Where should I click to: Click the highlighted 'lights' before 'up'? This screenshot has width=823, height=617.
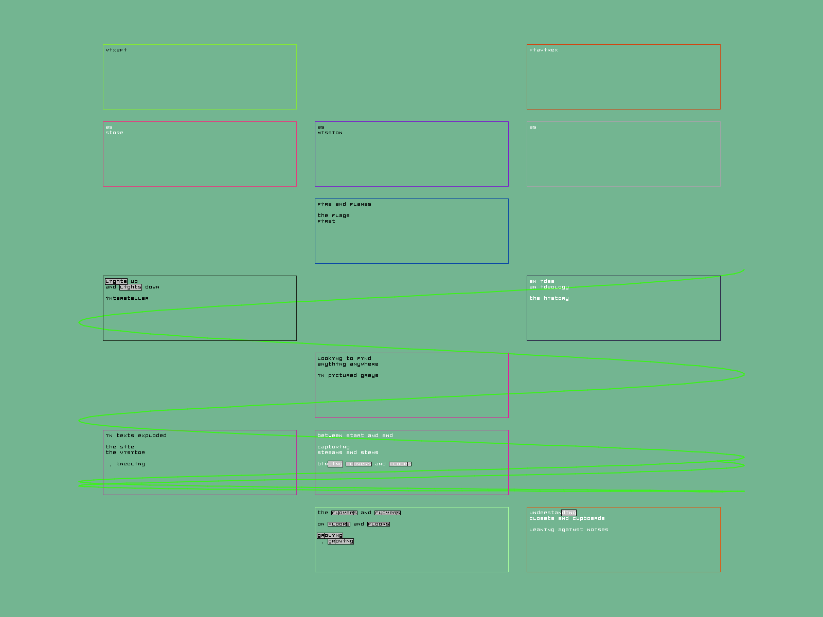[116, 281]
